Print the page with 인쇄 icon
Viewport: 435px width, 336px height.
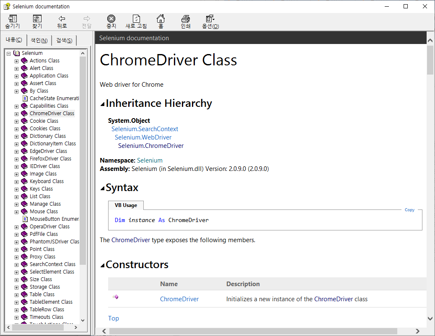(186, 18)
